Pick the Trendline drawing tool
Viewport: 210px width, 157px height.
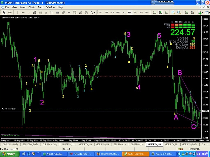coord(29,12)
